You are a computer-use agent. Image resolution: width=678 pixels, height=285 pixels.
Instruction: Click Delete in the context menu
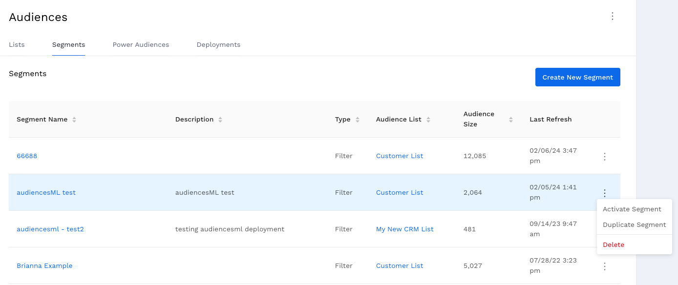pos(614,245)
